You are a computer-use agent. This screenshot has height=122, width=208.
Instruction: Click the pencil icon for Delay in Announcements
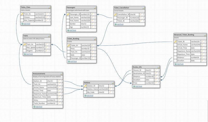point(59,100)
